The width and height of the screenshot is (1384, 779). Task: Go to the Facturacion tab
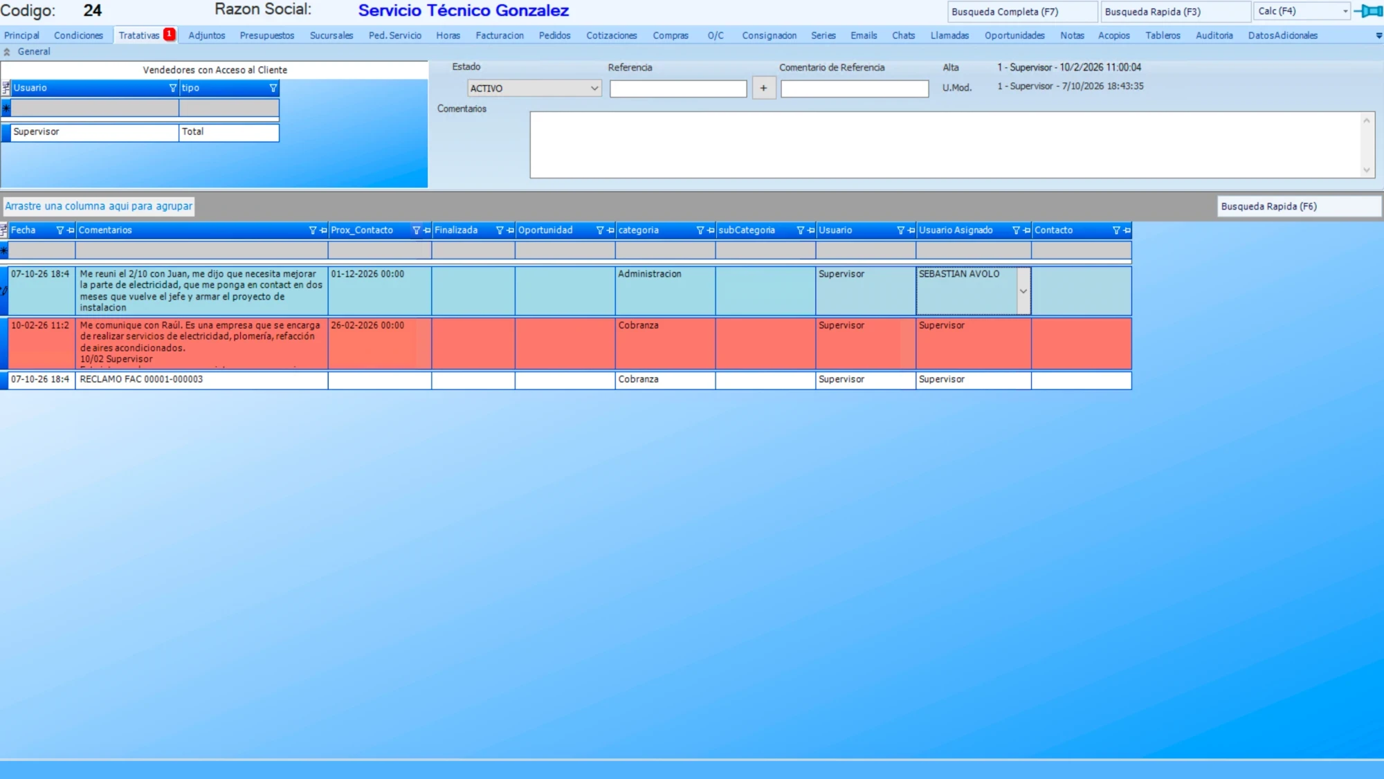500,35
